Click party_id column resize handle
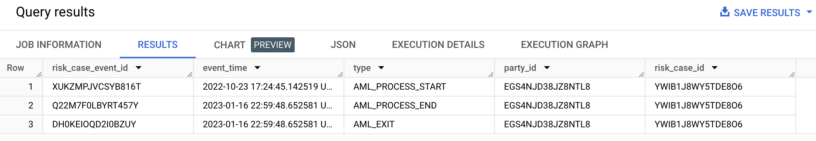816x141 pixels. pyautogui.click(x=641, y=75)
